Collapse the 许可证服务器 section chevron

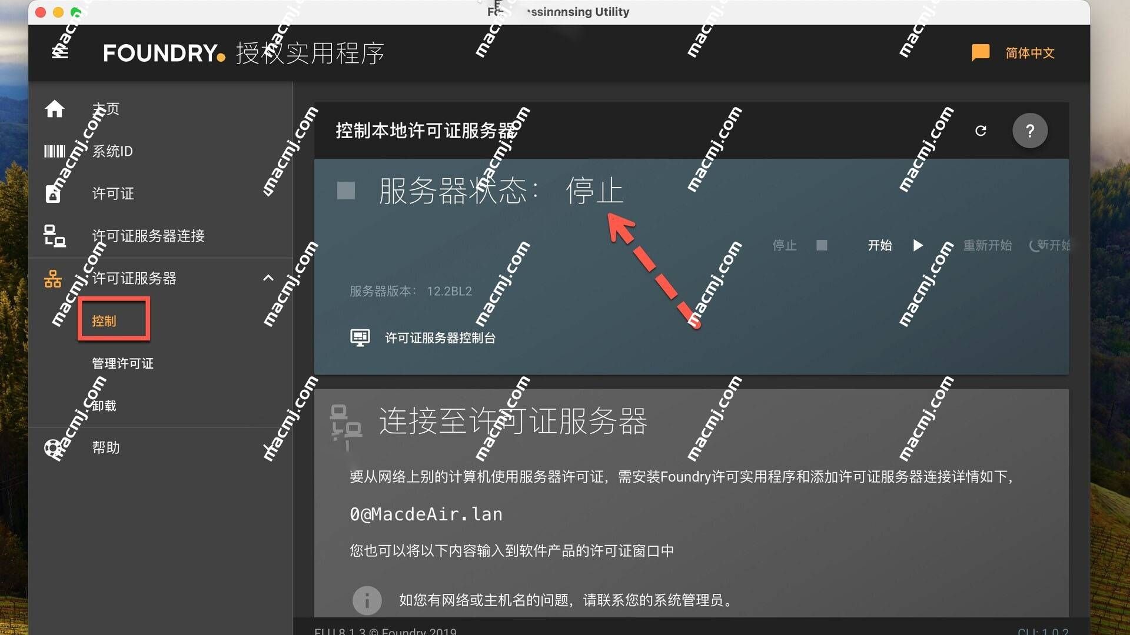point(268,278)
